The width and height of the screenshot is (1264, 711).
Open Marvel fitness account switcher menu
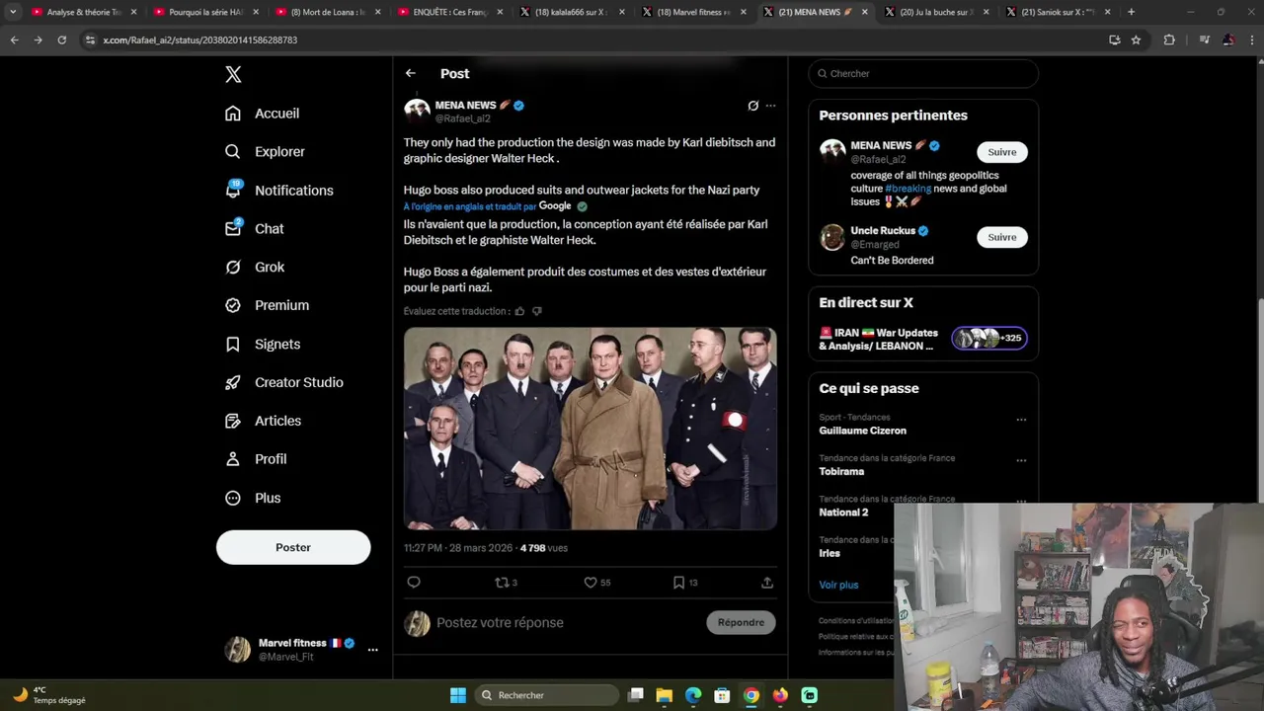[372, 650]
